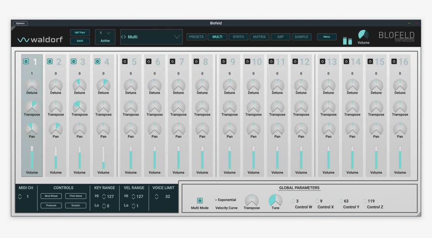Click Key Range Hi stepper arrows

[104, 196]
